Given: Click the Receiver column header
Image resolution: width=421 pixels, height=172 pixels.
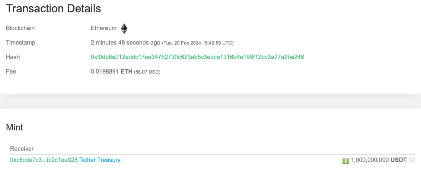Looking at the screenshot, I should click(x=22, y=149).
